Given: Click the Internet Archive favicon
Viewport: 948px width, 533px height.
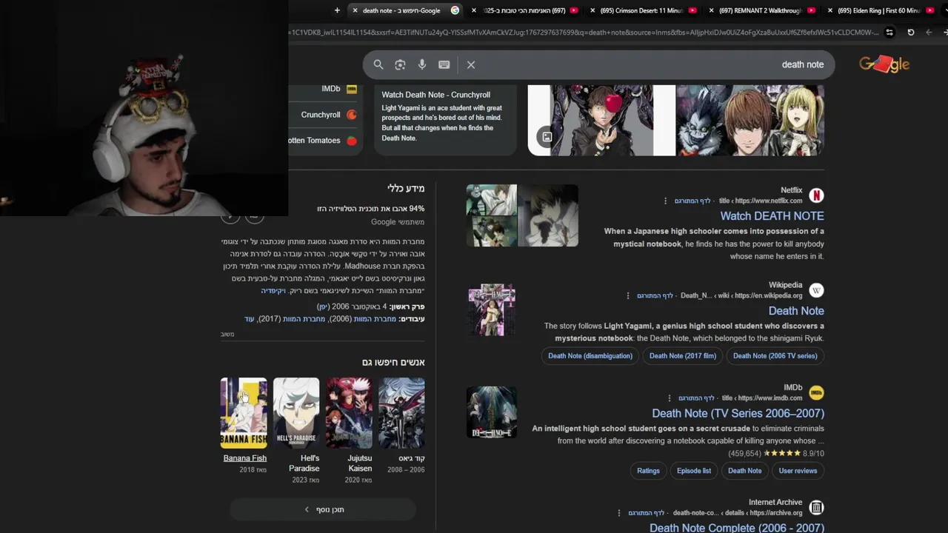Looking at the screenshot, I should click(816, 507).
